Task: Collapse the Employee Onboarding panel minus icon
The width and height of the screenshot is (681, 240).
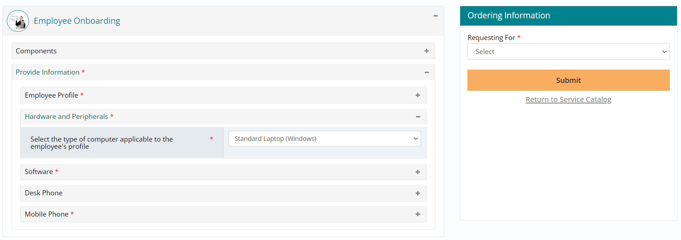Action: [x=436, y=16]
